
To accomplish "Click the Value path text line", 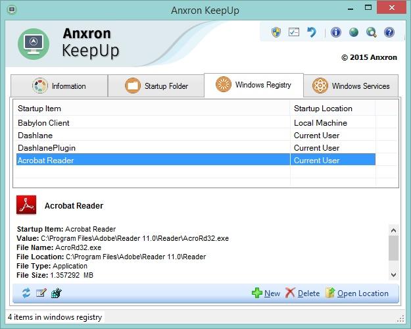I will (122, 238).
